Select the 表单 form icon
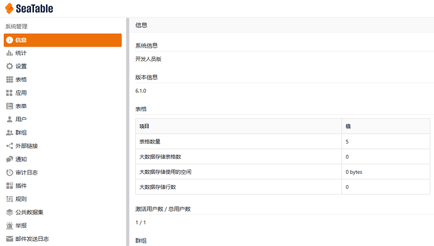The width and height of the screenshot is (434, 246). (9, 106)
